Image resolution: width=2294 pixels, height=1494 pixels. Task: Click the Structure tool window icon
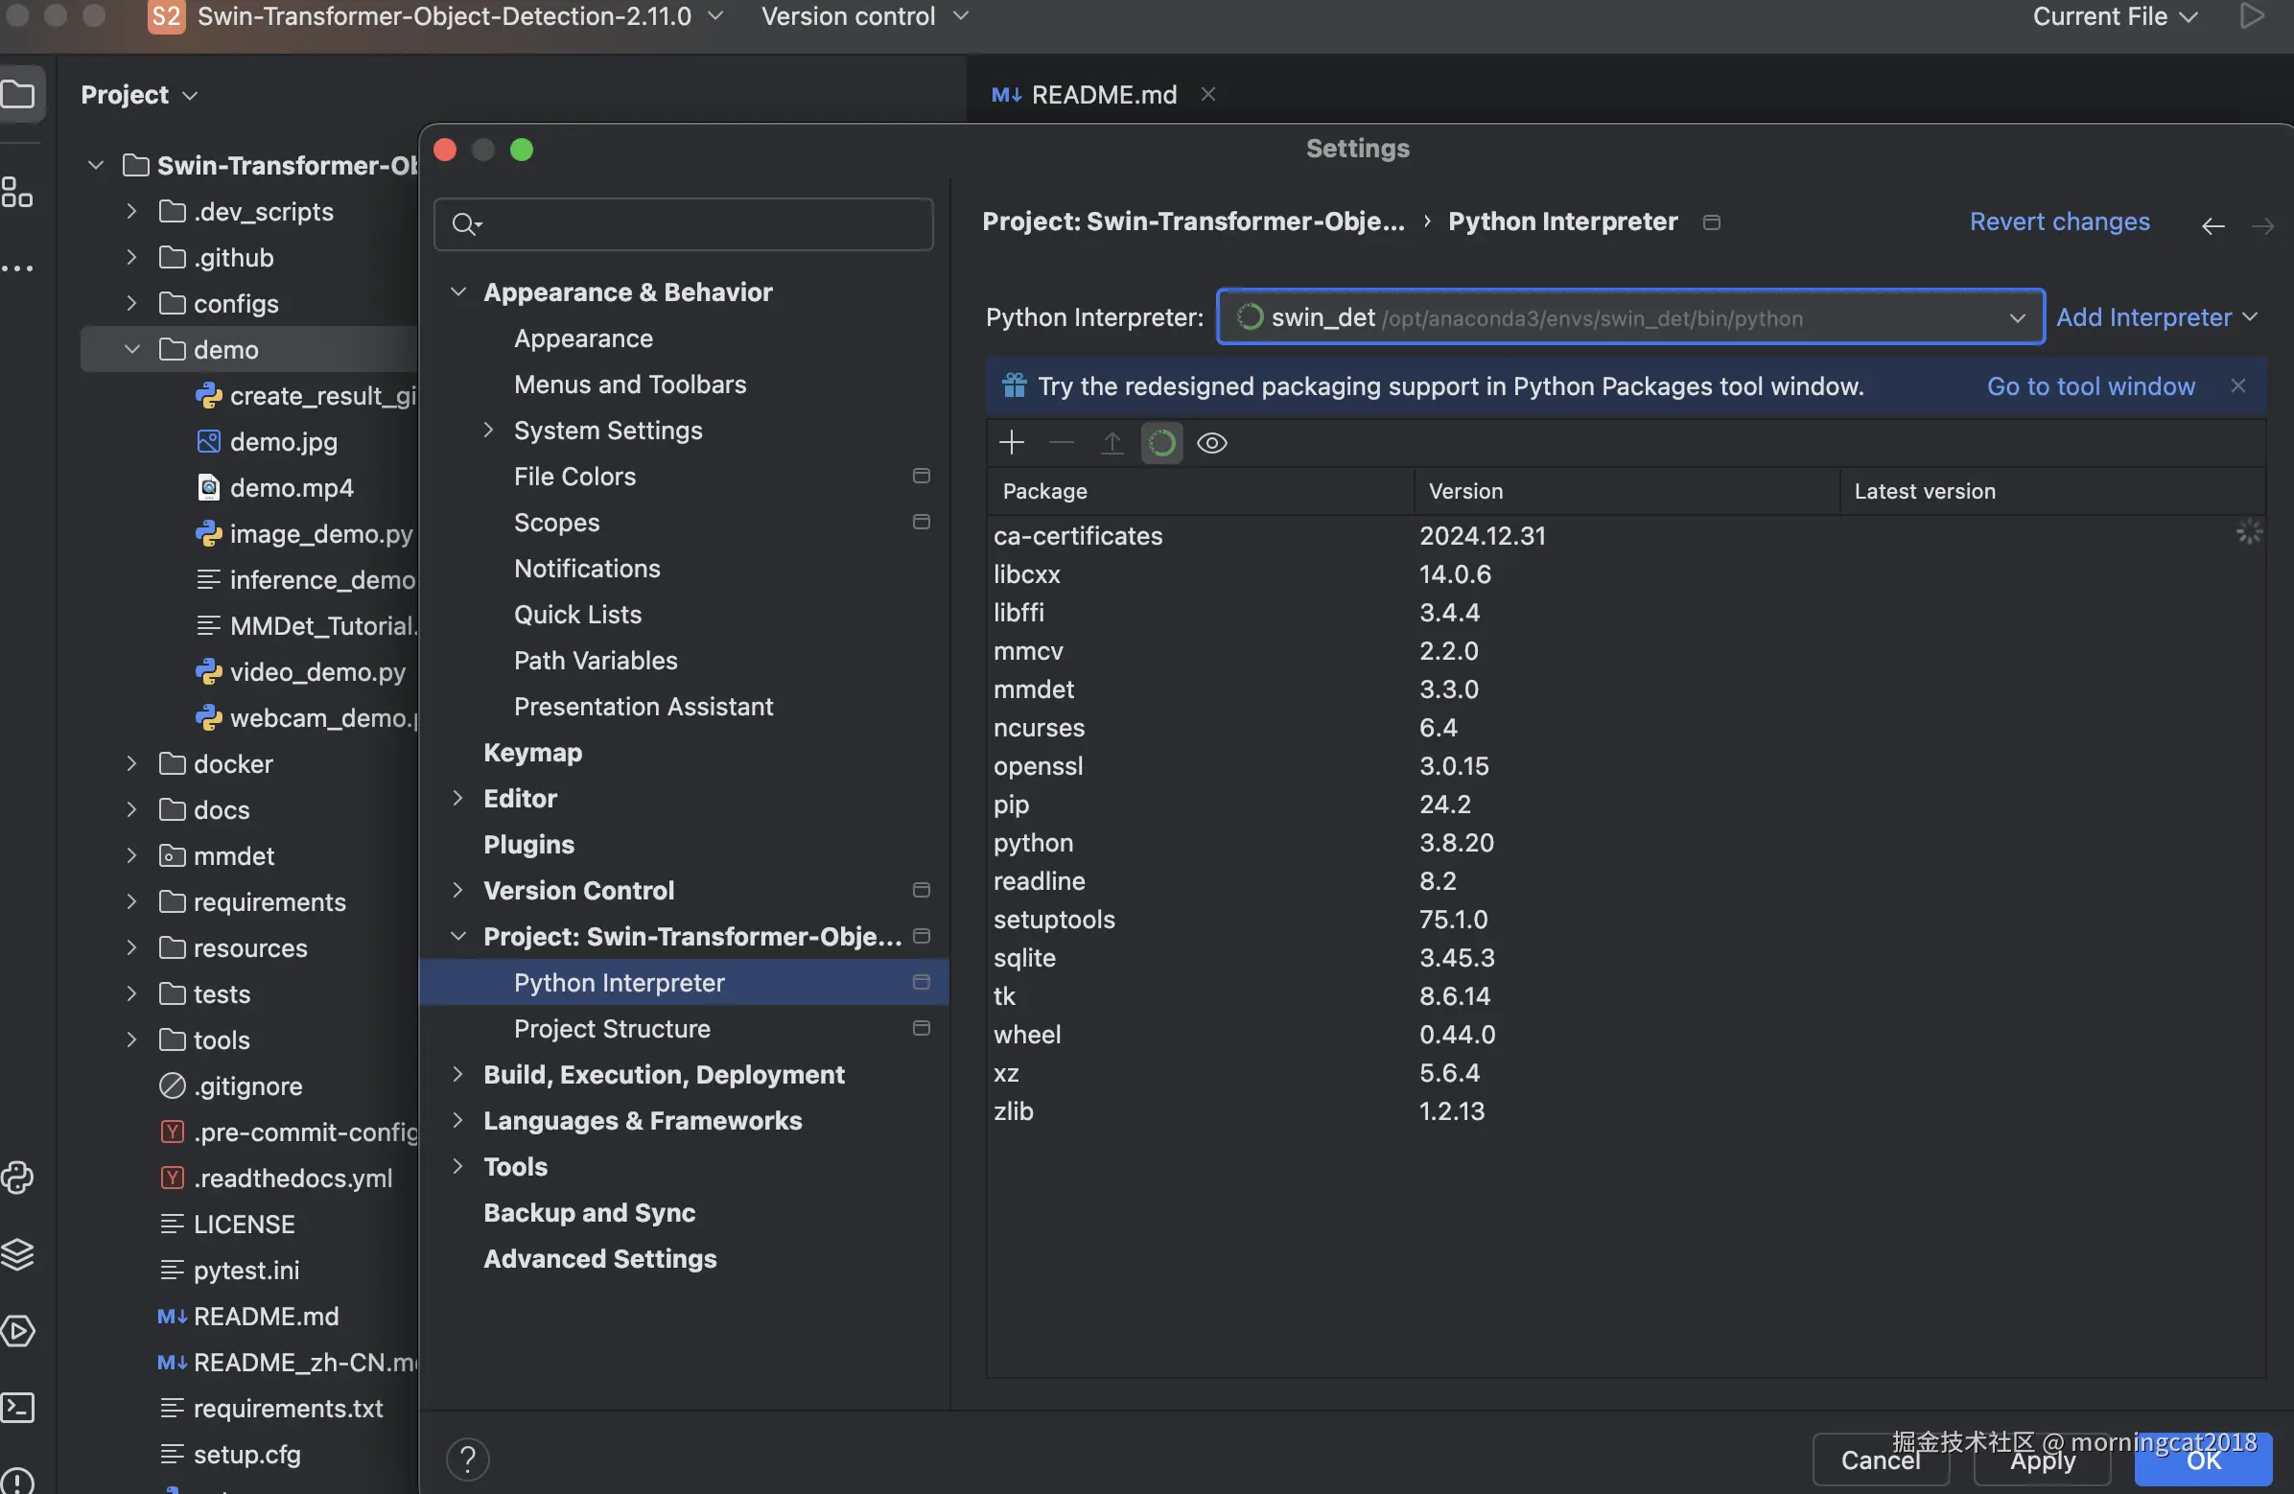(x=18, y=192)
